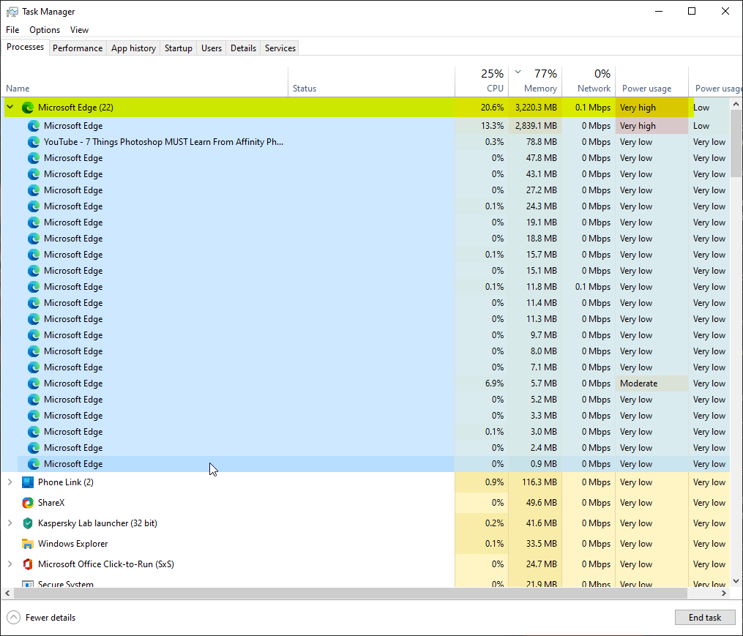The width and height of the screenshot is (743, 636).
Task: Click the Phone Link app icon
Action: pos(28,482)
